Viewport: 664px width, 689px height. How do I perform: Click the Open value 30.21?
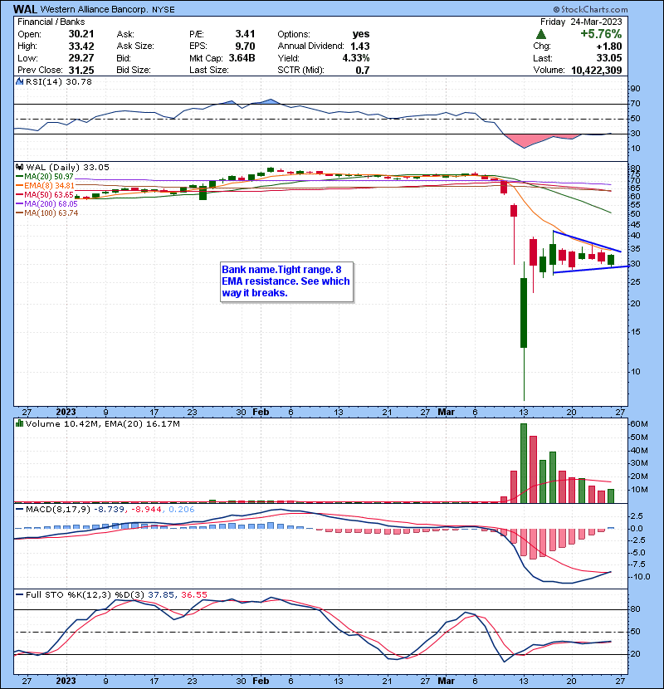pyautogui.click(x=81, y=34)
